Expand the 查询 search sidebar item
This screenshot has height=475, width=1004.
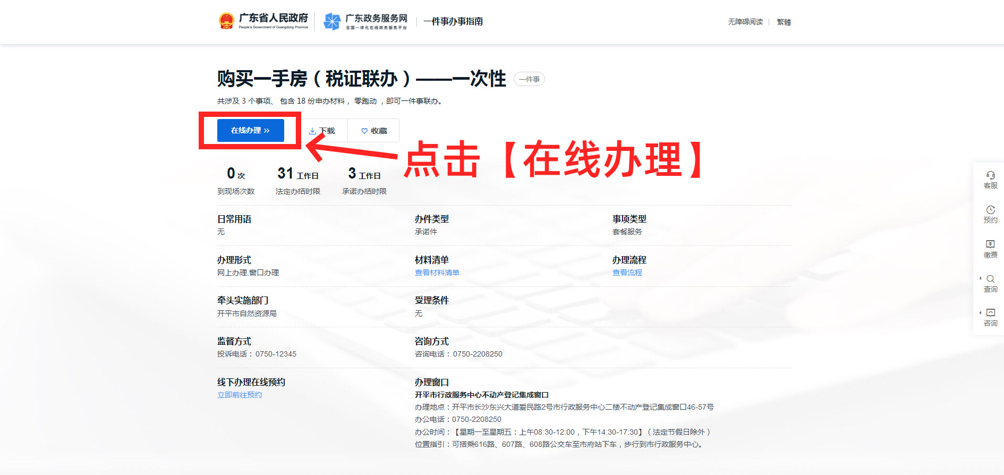990,279
